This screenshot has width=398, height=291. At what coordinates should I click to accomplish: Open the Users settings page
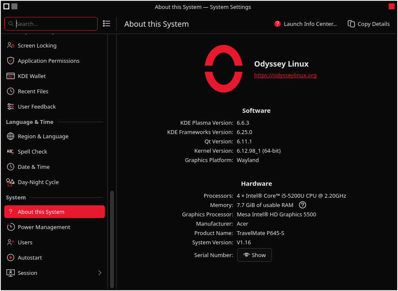[x=54, y=242]
